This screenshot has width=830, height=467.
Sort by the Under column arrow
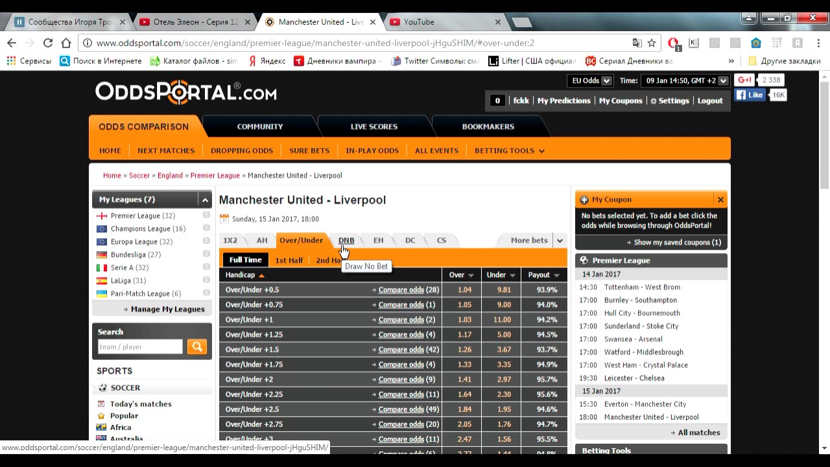click(x=512, y=275)
